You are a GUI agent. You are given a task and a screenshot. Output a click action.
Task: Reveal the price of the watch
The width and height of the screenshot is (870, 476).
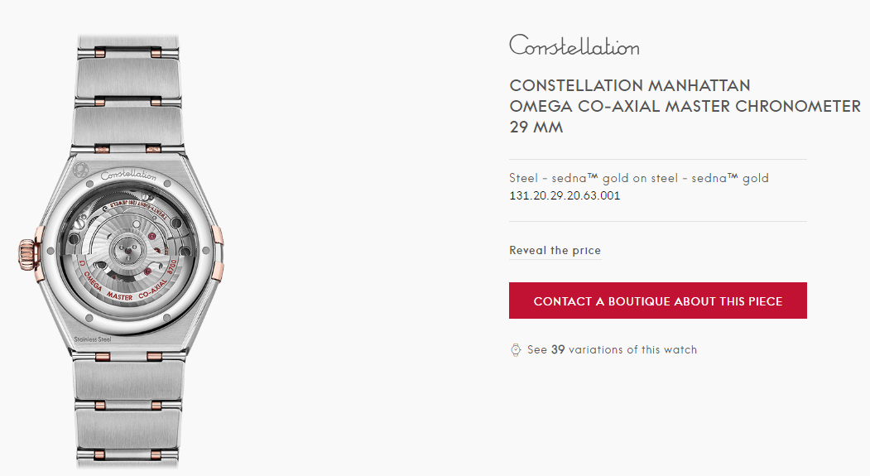555,251
